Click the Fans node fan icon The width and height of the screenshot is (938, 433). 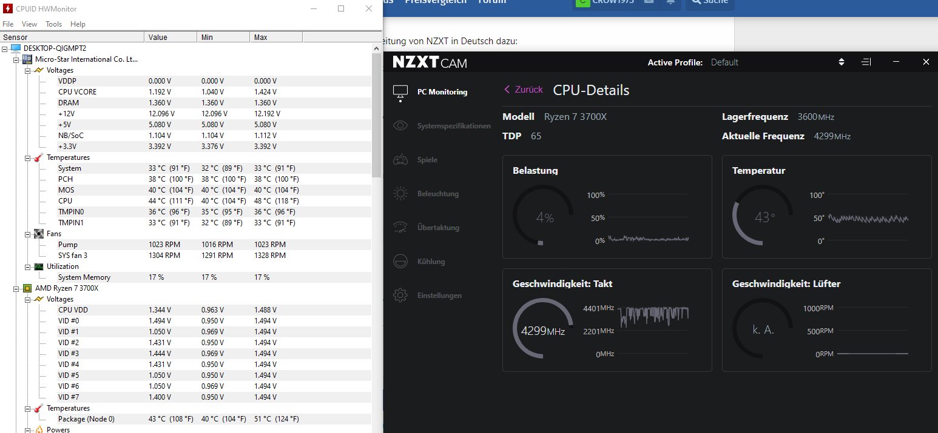coord(39,234)
